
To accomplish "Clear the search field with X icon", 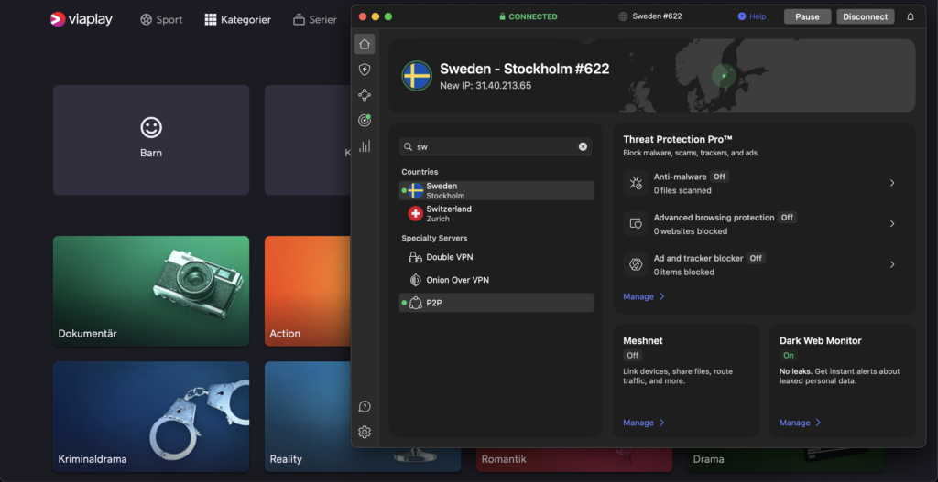I will tap(583, 147).
